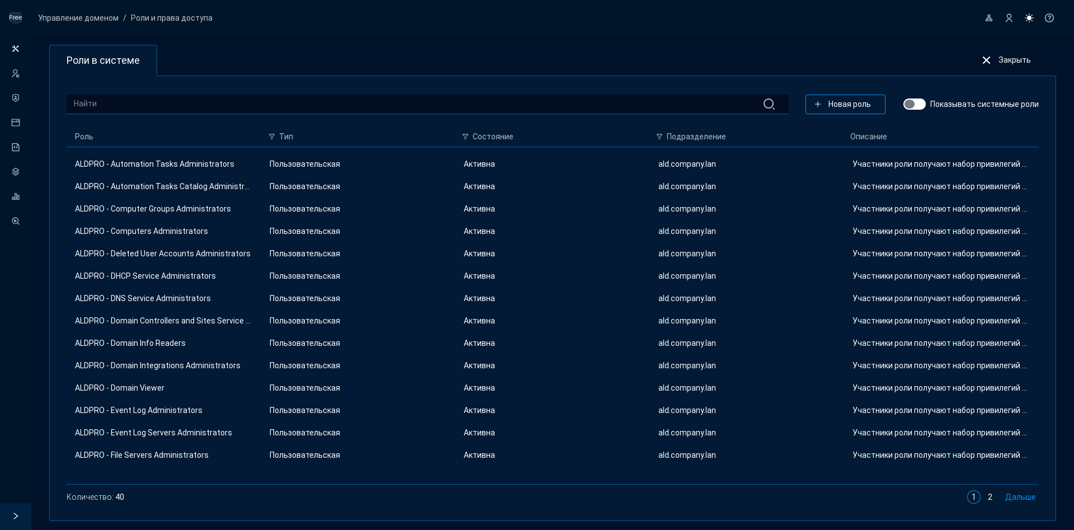Click the code file icon in sidebar

coord(16,147)
